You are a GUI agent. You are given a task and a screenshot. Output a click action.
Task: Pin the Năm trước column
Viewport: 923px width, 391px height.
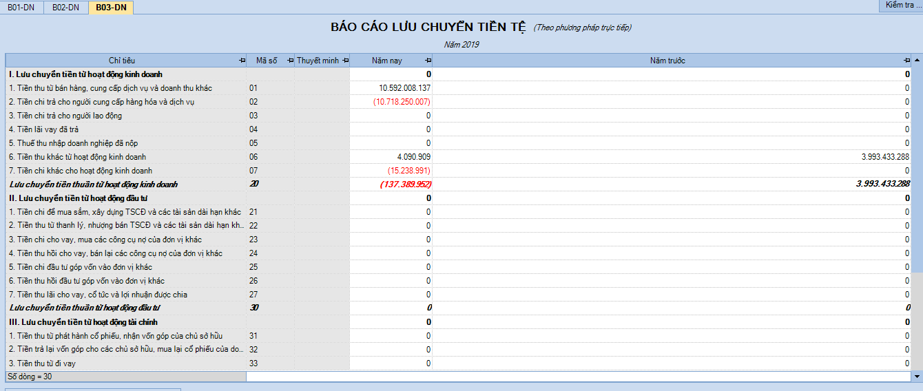pos(906,61)
